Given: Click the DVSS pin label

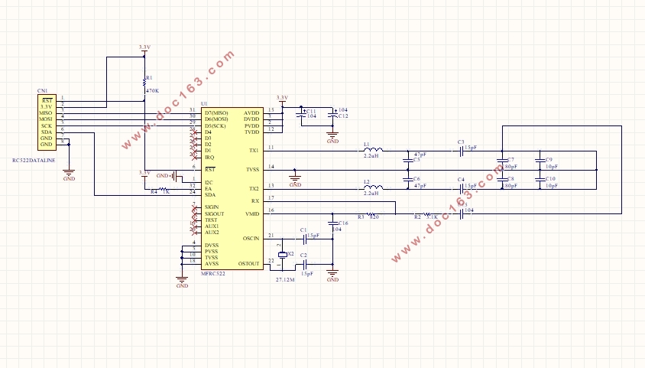Looking at the screenshot, I should pyautogui.click(x=212, y=246).
